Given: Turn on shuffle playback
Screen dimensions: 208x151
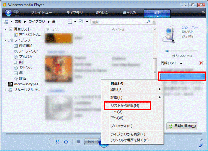Looking at the screenshot, I should 57,142.
